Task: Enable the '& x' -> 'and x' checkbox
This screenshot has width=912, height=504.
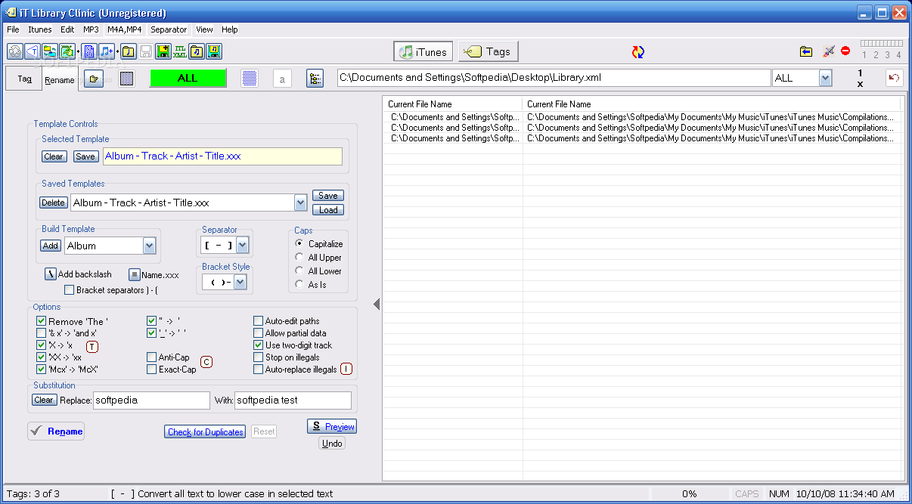Action: (x=42, y=333)
